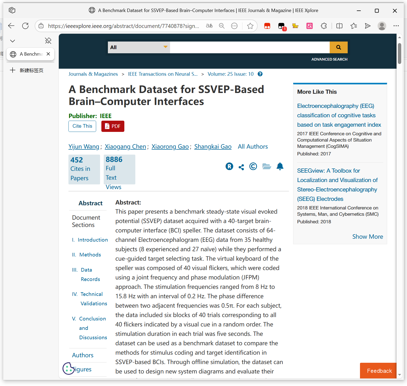
Task: Open the extension with notification badge
Action: [282, 26]
